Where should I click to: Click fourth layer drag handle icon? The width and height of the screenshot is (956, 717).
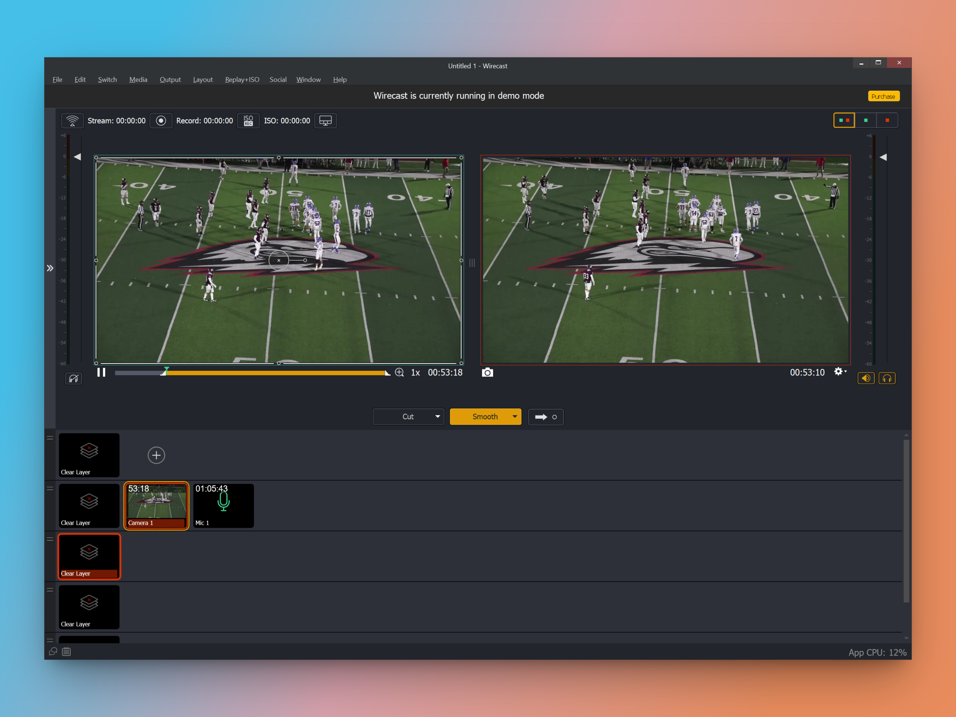50,590
